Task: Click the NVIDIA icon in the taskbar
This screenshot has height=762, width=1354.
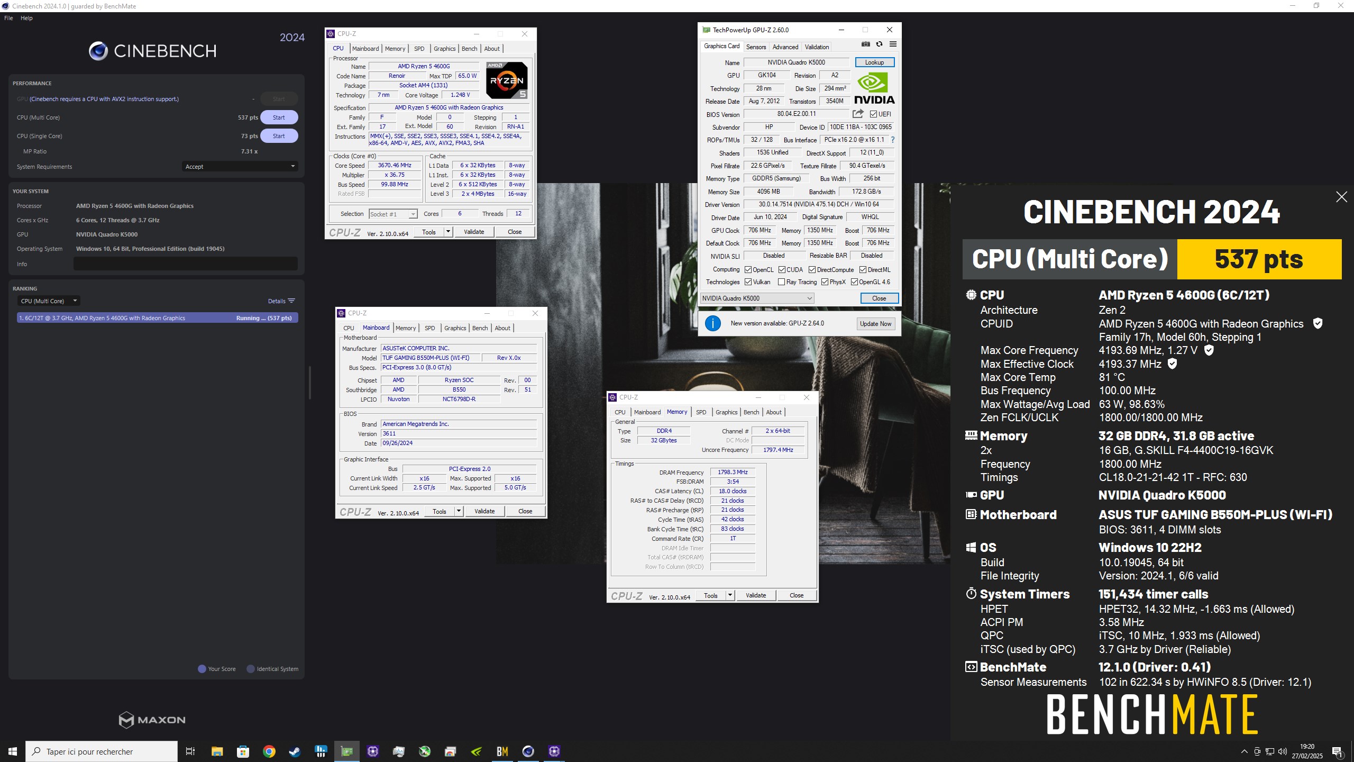Action: (x=477, y=751)
